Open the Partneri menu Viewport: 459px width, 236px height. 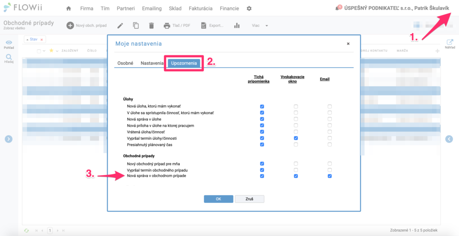click(x=126, y=9)
